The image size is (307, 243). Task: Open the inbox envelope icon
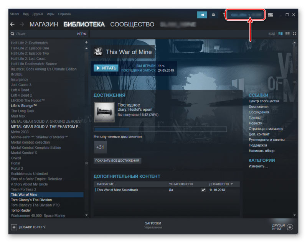coord(213,15)
